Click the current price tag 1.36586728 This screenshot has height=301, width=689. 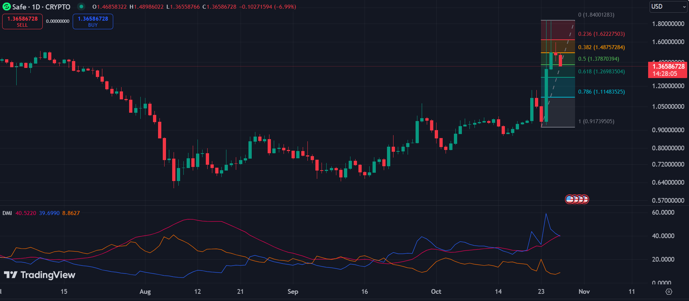tap(668, 70)
